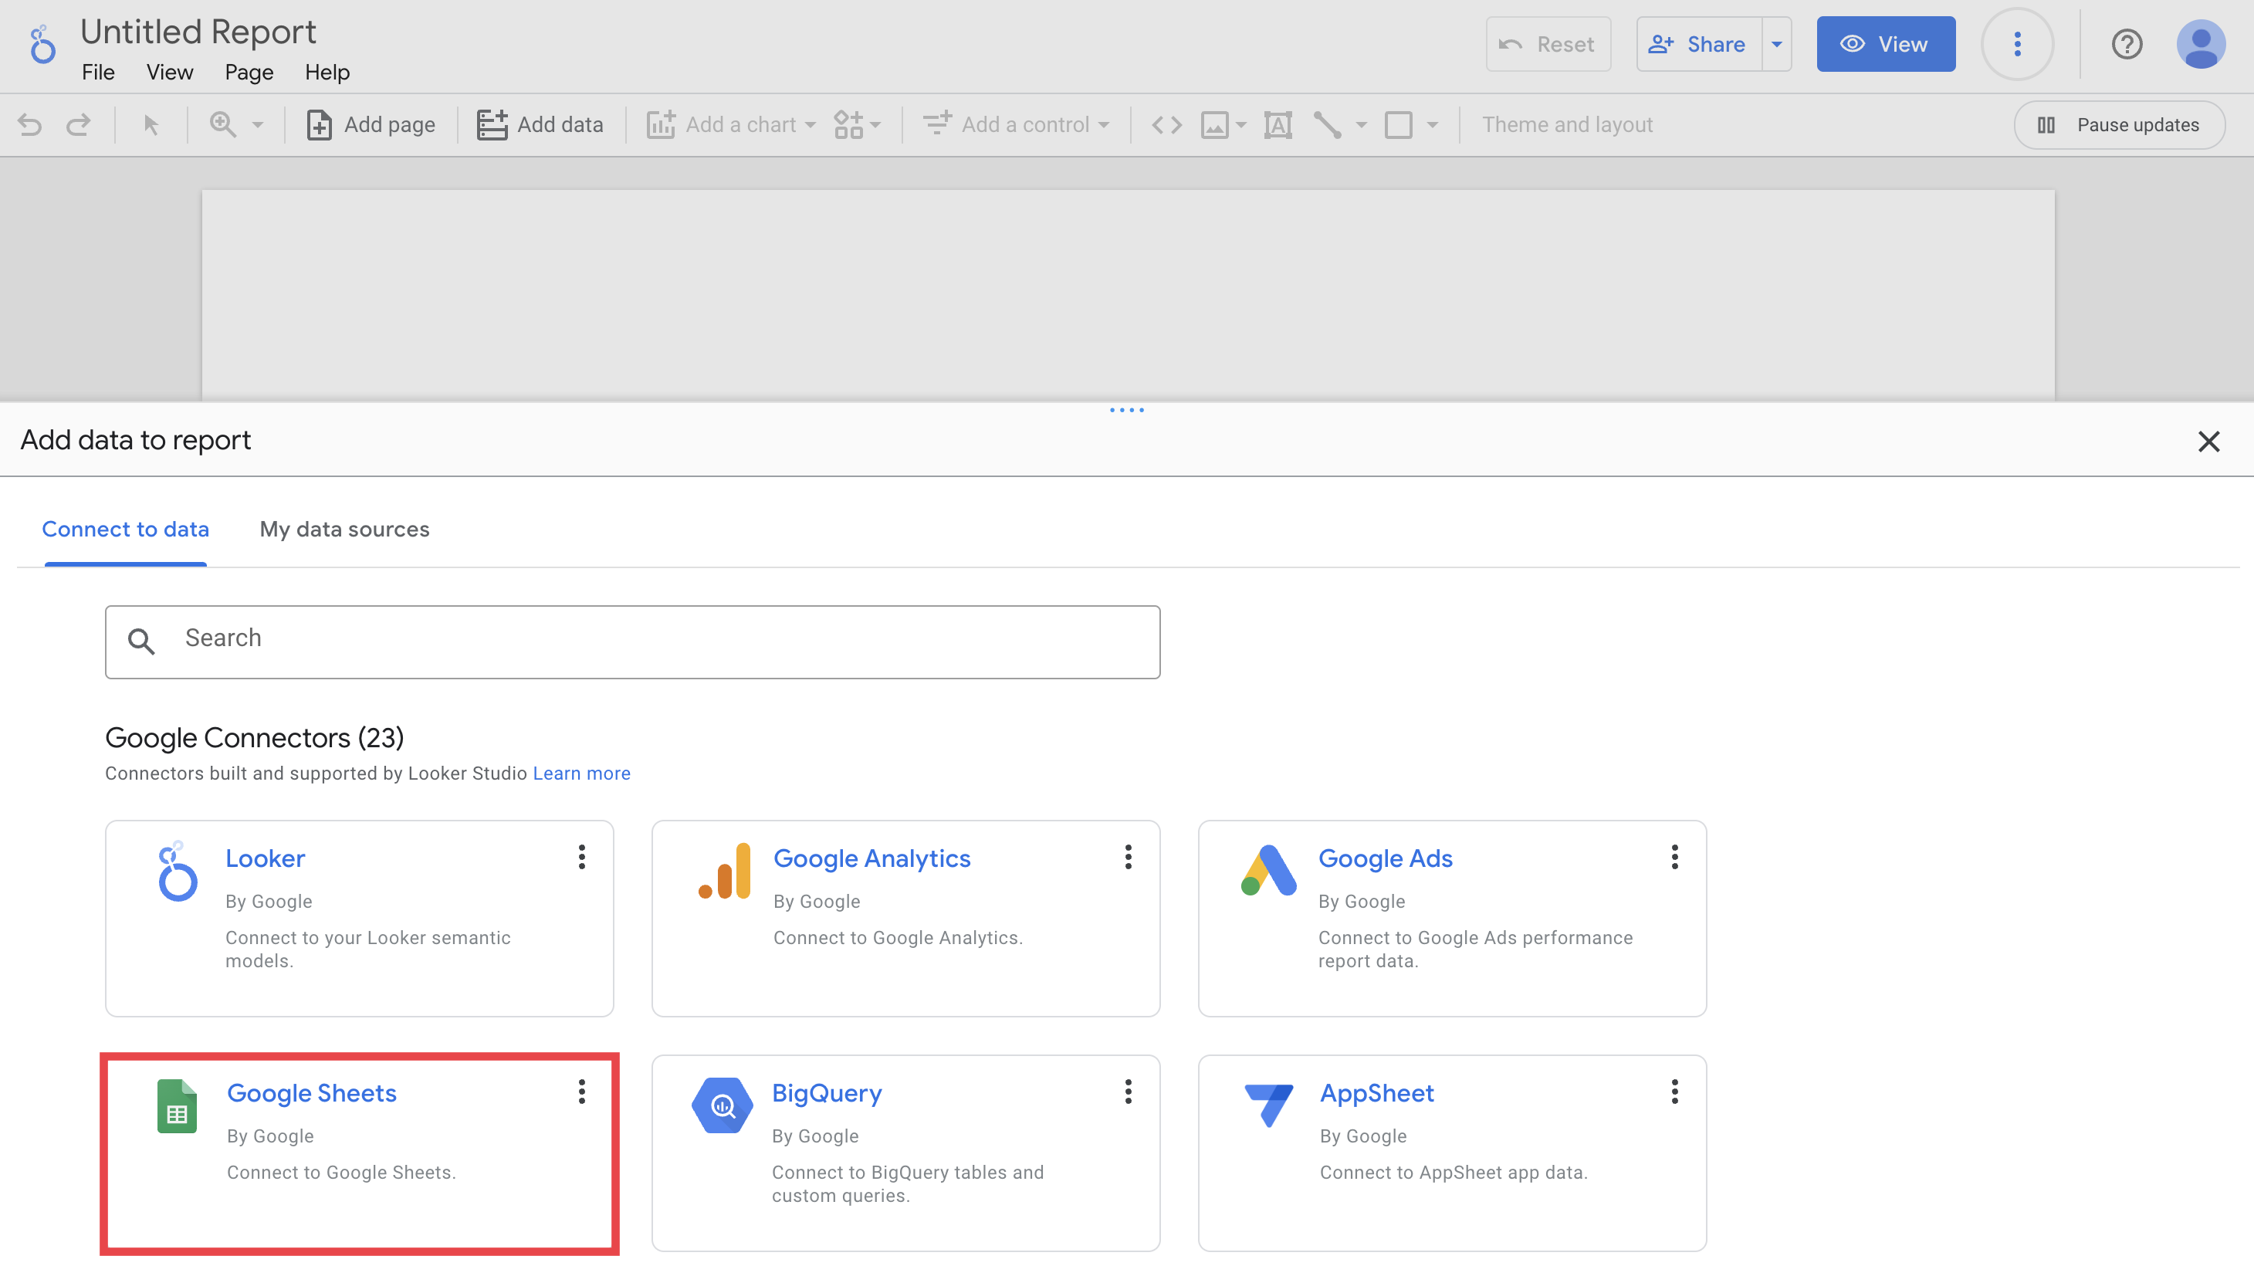Open the help question mark icon

[2127, 44]
